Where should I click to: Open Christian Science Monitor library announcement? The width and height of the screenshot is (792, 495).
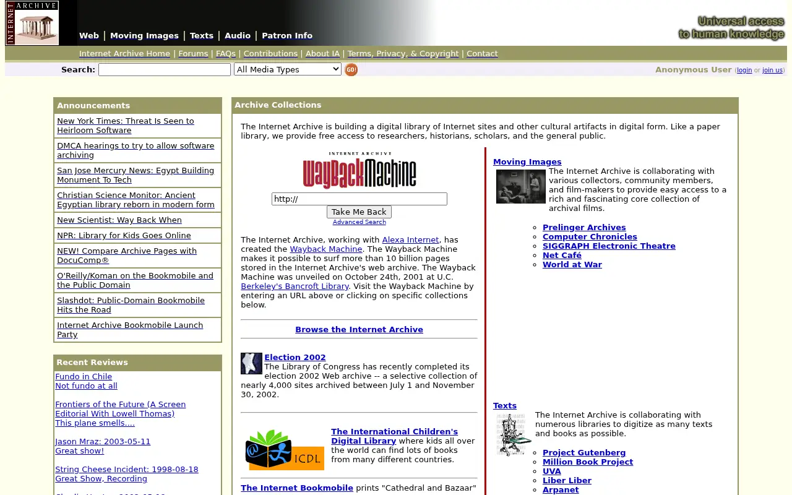(136, 200)
